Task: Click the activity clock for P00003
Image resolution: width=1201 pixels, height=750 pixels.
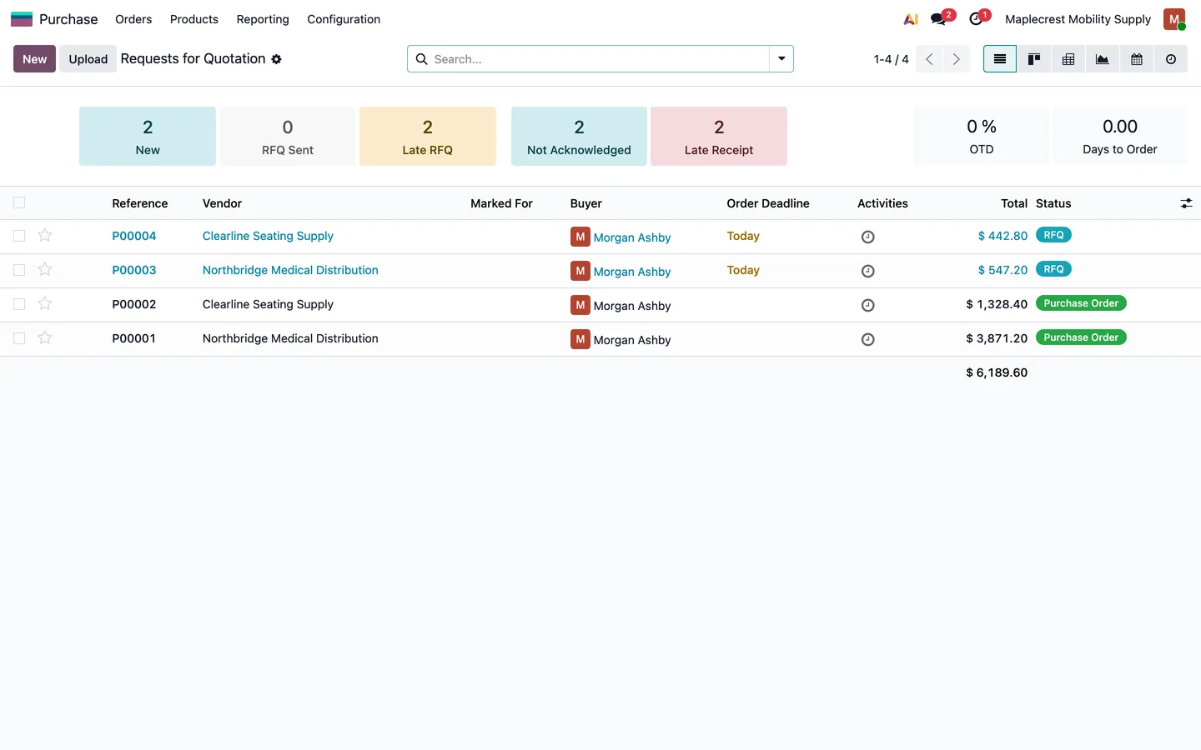Action: click(867, 271)
